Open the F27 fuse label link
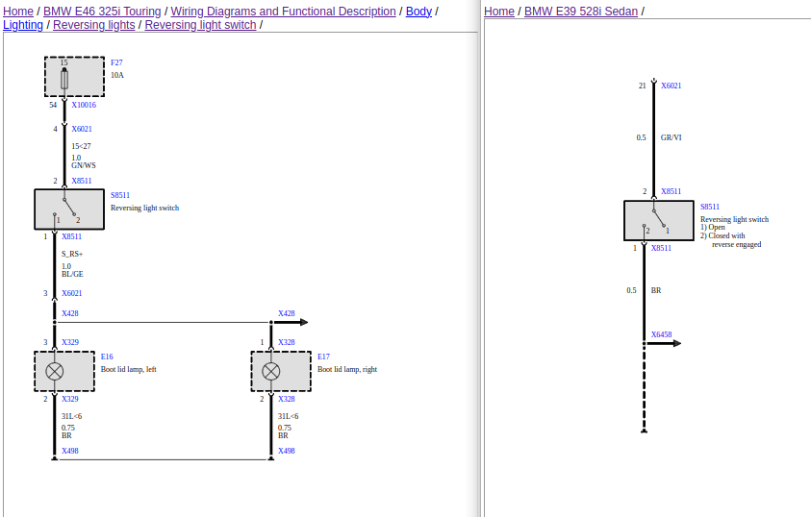The width and height of the screenshot is (811, 517). (x=116, y=62)
